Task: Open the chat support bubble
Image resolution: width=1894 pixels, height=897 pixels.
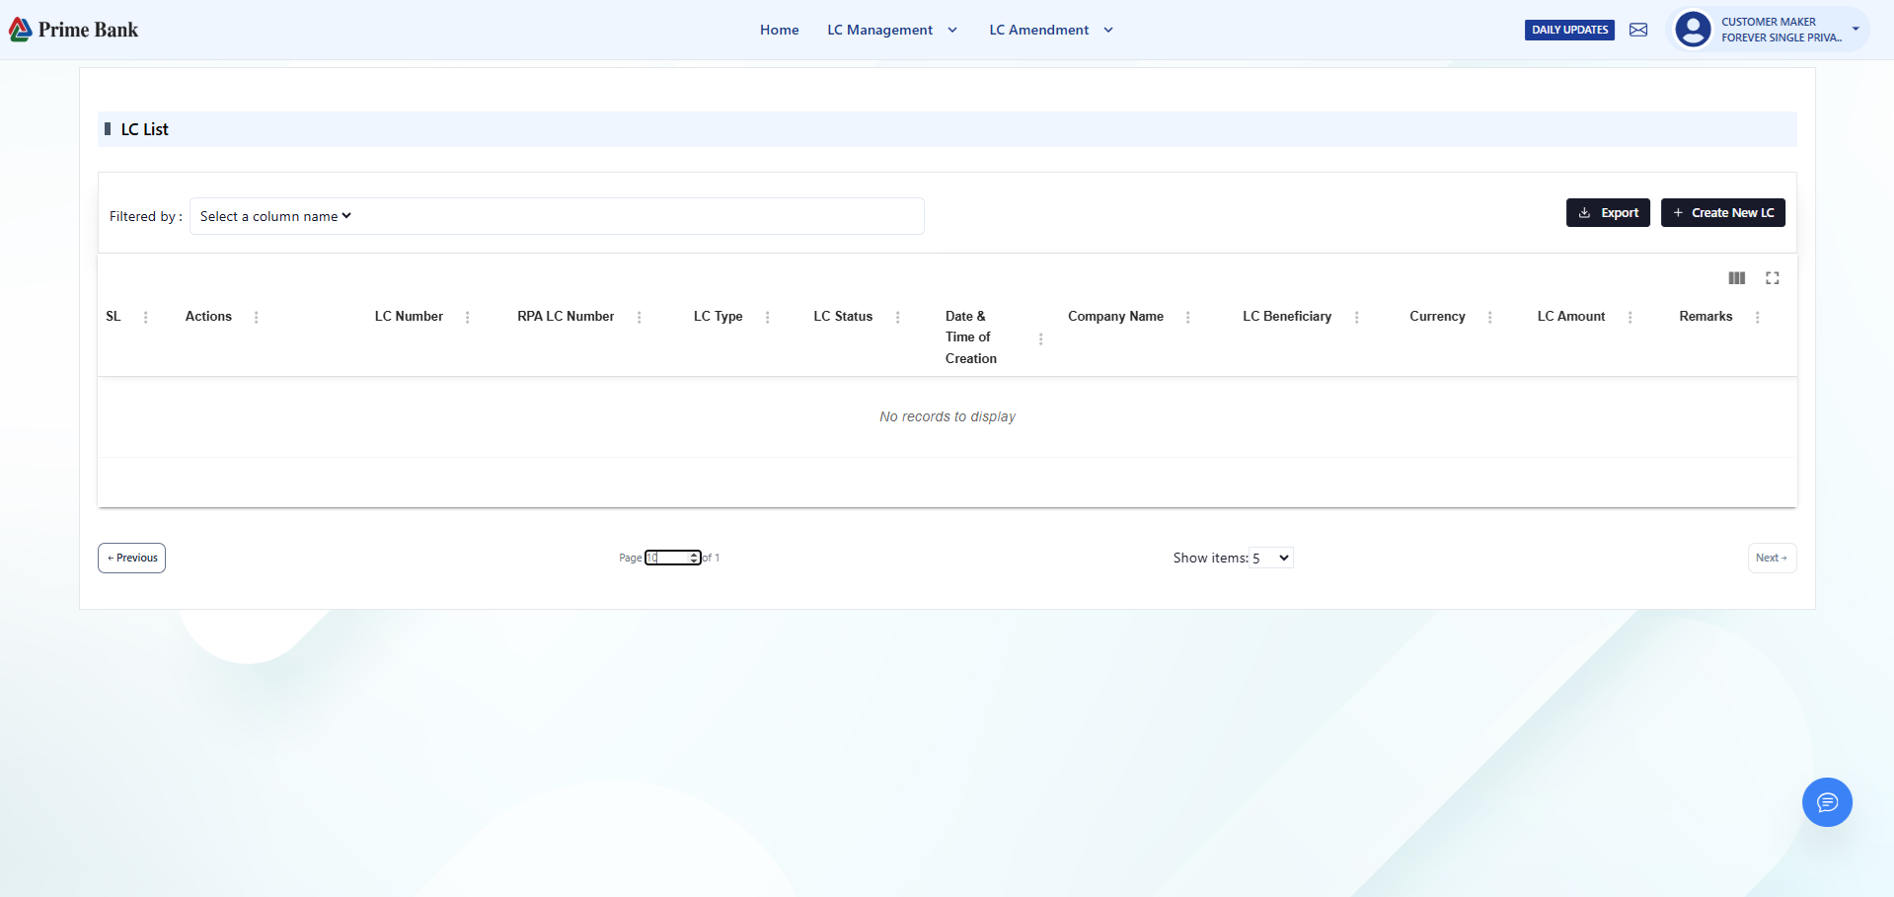Action: click(1827, 802)
